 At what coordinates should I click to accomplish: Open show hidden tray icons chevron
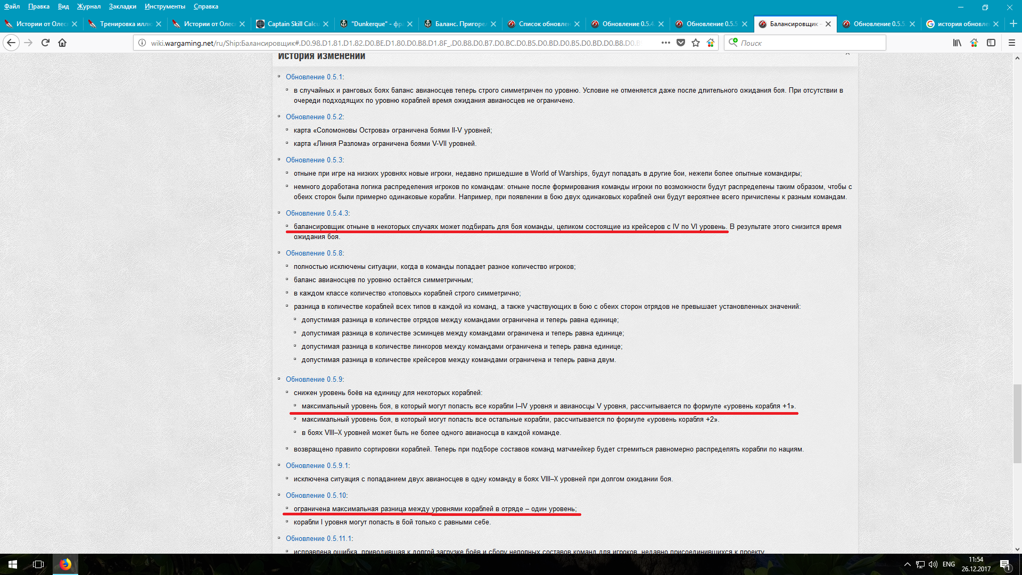click(907, 564)
